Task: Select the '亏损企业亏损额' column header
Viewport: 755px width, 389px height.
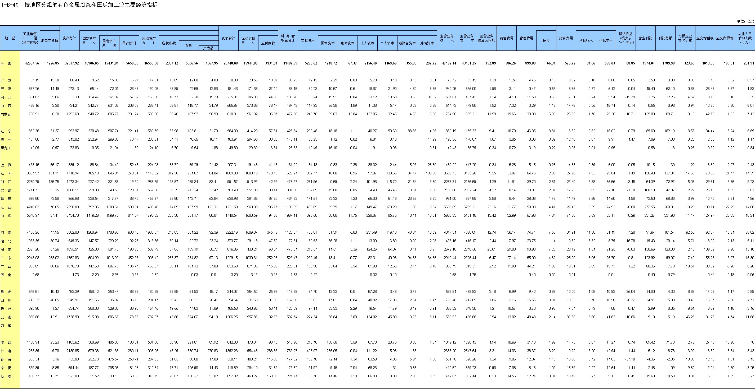Action: point(685,38)
